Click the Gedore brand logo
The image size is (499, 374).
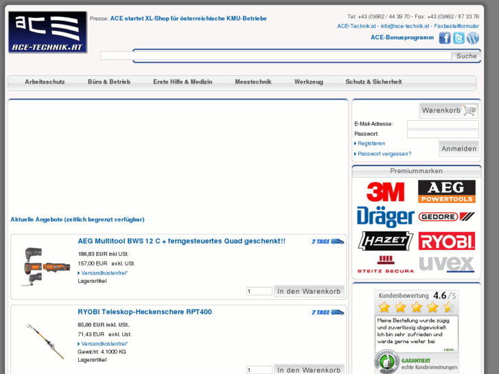[x=446, y=217]
